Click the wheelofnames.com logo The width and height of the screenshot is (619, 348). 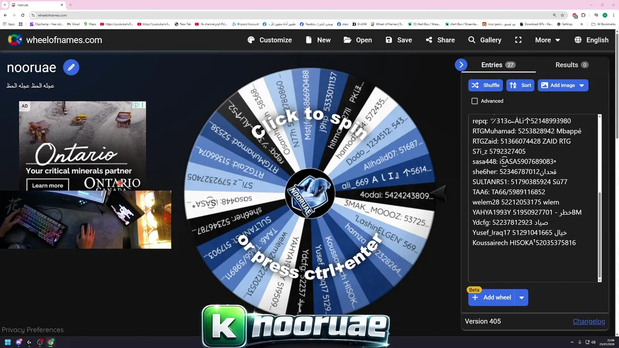coord(55,40)
